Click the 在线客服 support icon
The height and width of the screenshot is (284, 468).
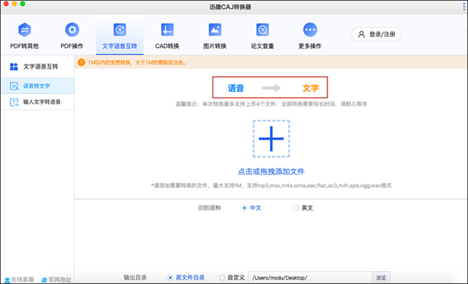pos(7,280)
